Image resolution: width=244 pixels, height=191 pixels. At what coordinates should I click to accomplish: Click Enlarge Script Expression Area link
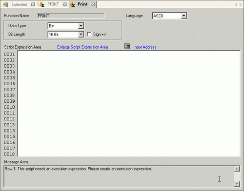point(82,47)
